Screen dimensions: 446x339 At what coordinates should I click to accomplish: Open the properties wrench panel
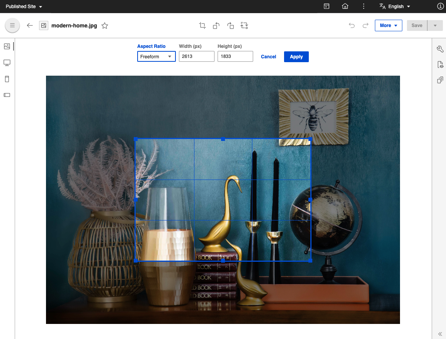point(440,49)
